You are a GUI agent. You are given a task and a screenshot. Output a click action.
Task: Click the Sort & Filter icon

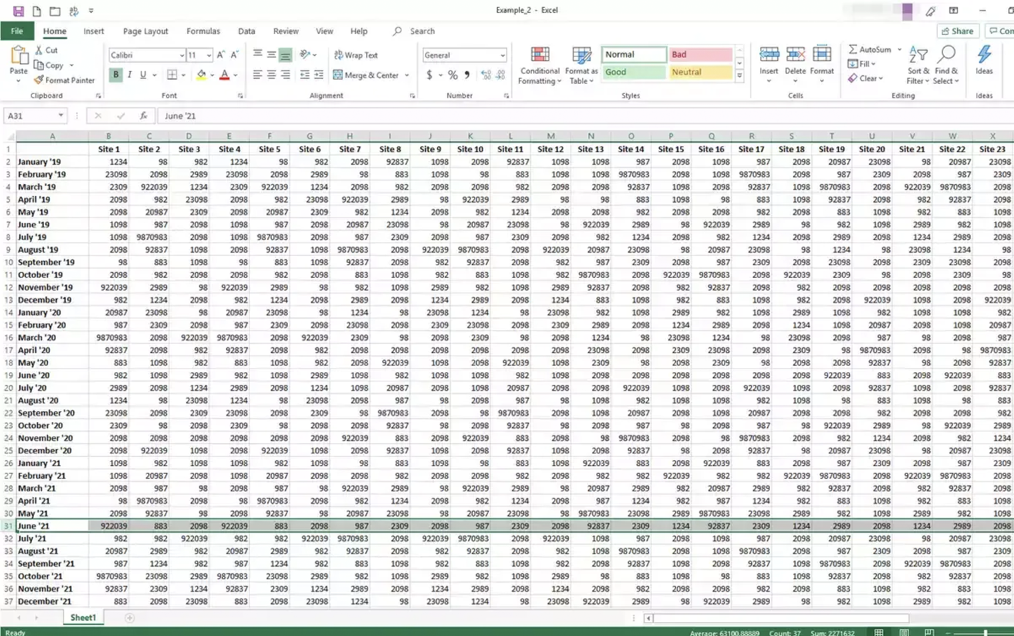[918, 65]
